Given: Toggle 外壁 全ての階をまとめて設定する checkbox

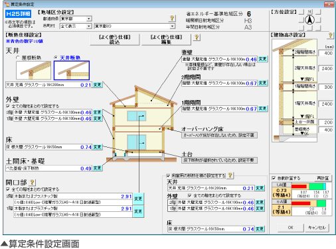Looking at the screenshot, I should click(x=8, y=106).
